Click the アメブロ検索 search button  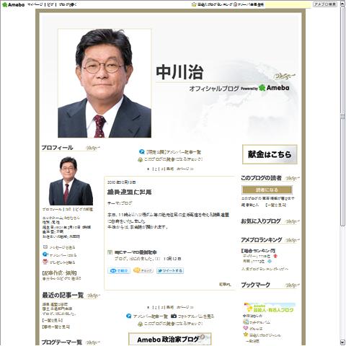[x=325, y=4]
